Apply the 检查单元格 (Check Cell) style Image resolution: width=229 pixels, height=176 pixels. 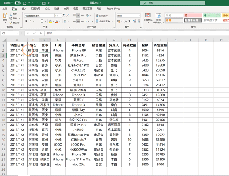(x=193, y=21)
